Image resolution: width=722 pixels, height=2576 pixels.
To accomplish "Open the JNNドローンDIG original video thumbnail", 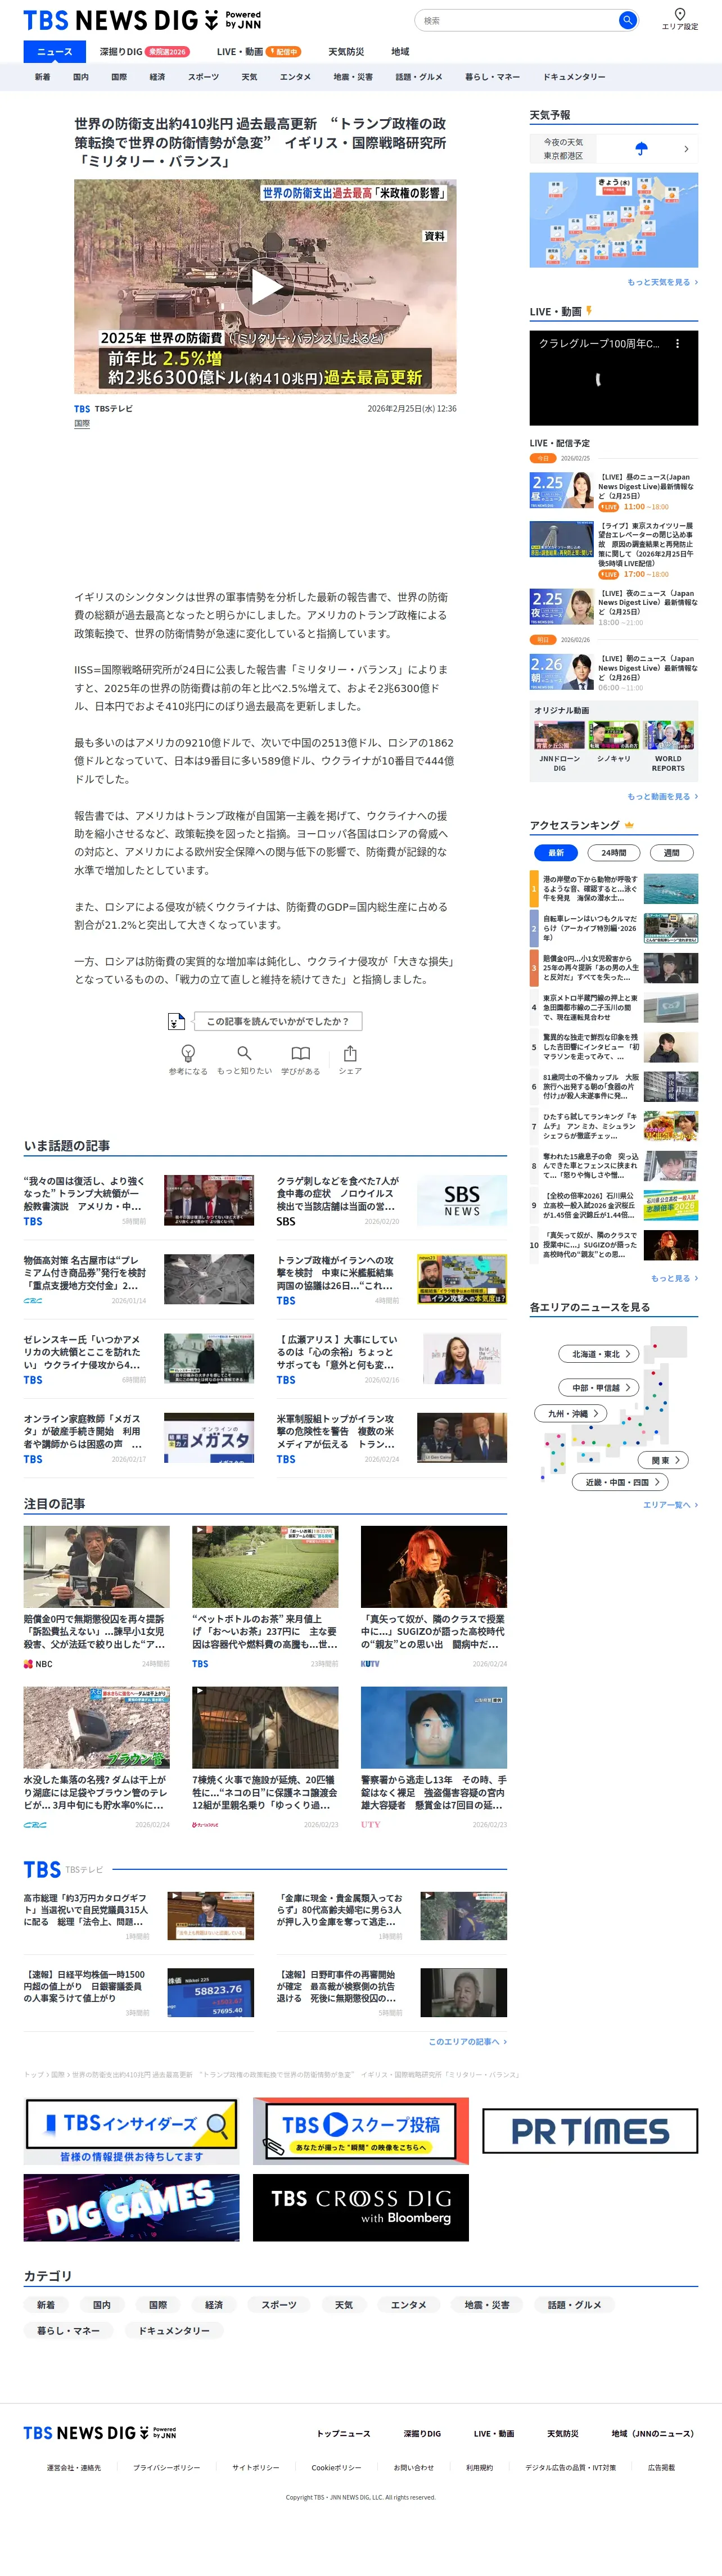I will point(560,736).
